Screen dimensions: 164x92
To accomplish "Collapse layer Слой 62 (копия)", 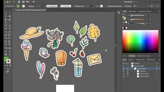I will click(x=130, y=66).
